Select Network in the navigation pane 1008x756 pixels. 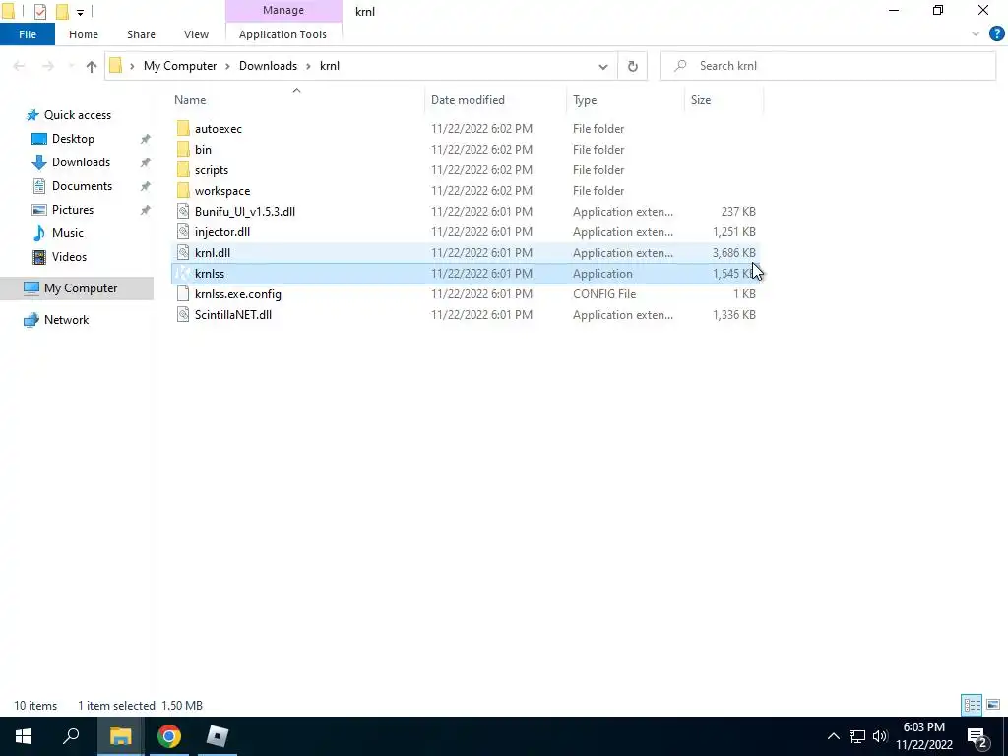(66, 320)
